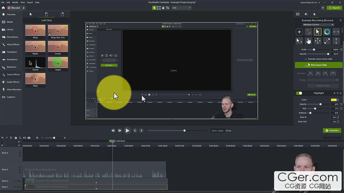Step to previous frame
The height and width of the screenshot is (193, 344).
tap(113, 131)
